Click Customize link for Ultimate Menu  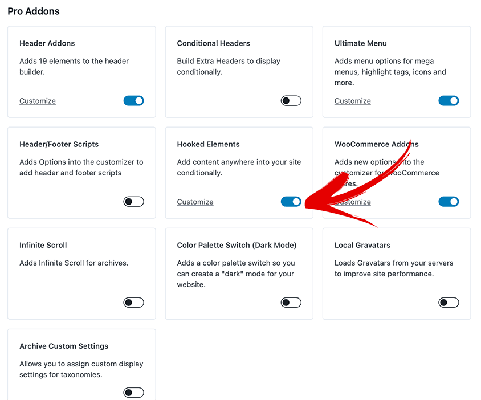[352, 101]
